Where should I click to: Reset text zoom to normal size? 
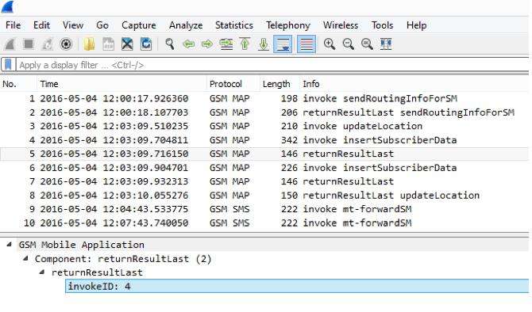pos(367,44)
